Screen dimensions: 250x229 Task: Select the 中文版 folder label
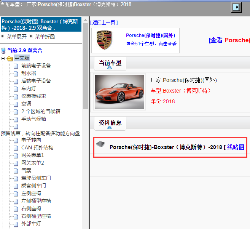coord(22,58)
